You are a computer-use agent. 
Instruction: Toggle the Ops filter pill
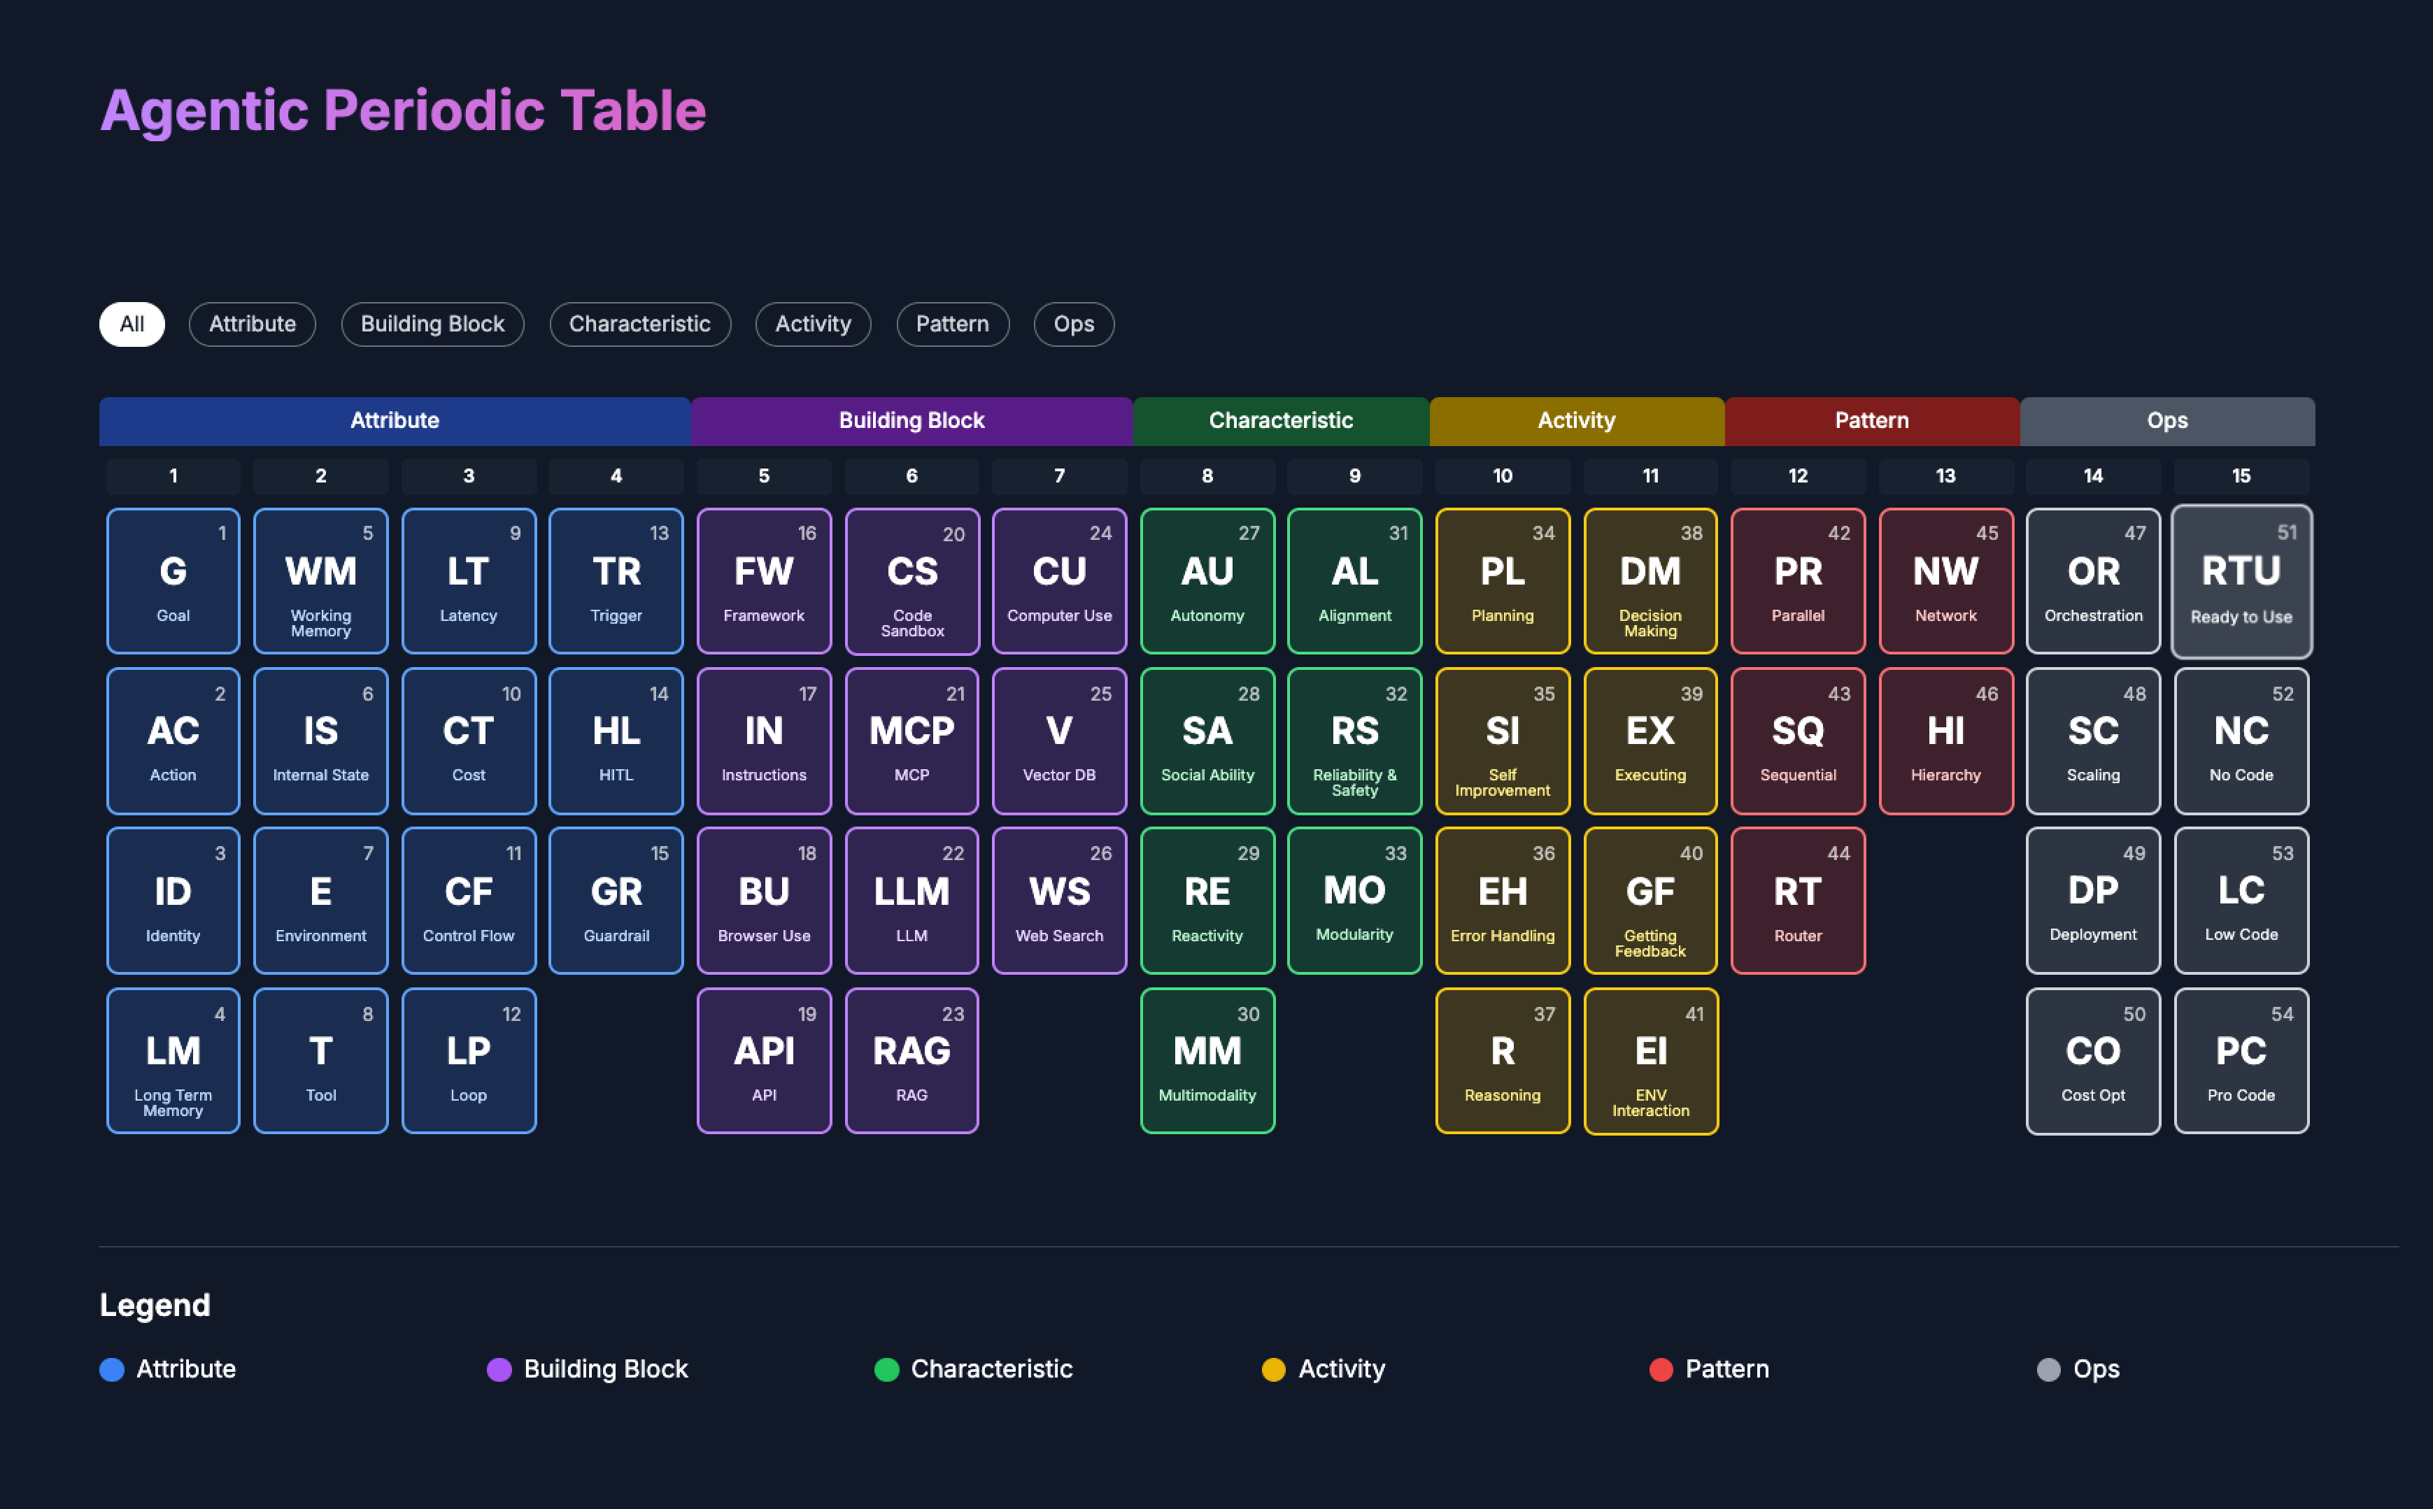coord(1073,324)
